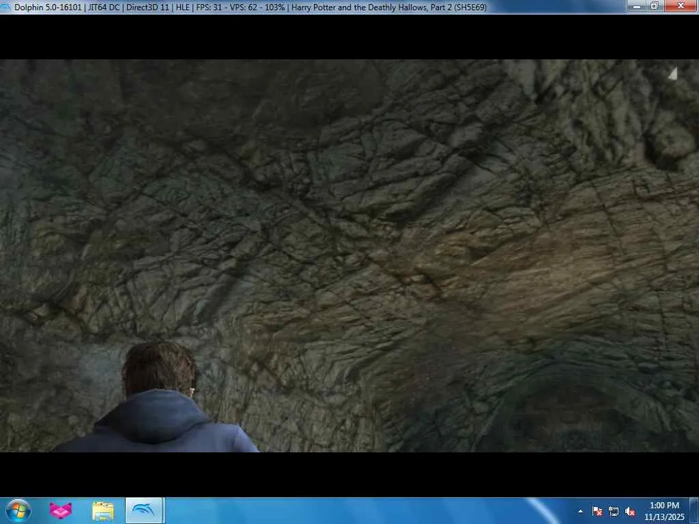The width and height of the screenshot is (699, 524).
Task: Click the white triangle game indicator
Action: [672, 74]
